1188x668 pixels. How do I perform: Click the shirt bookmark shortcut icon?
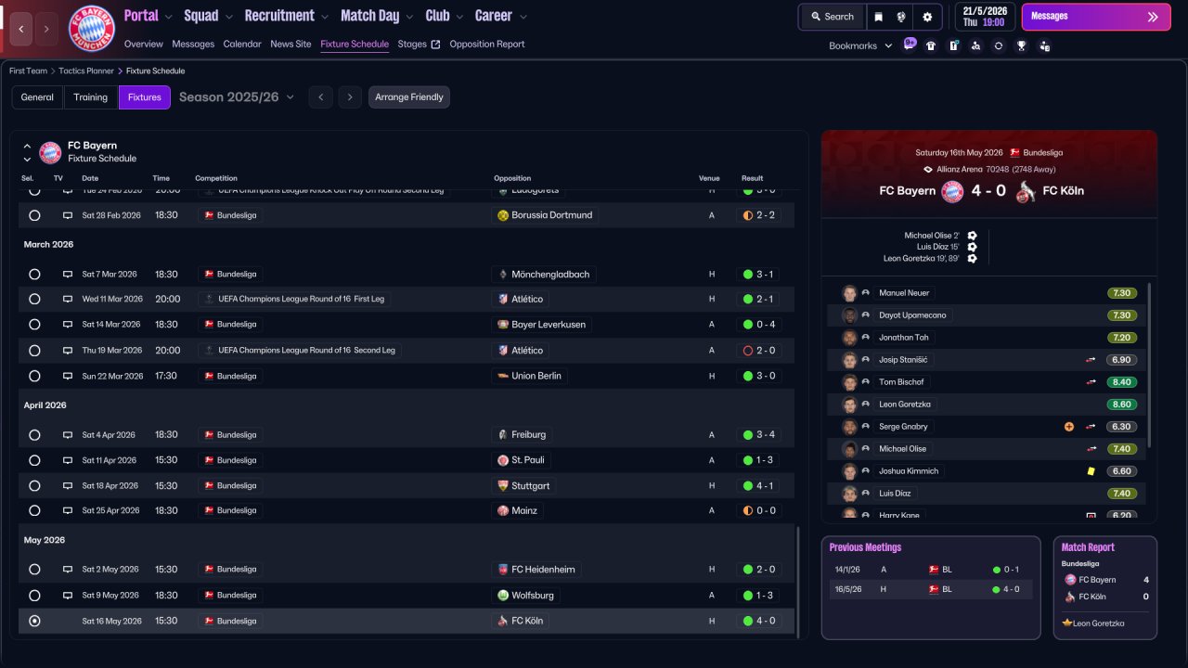(x=931, y=45)
